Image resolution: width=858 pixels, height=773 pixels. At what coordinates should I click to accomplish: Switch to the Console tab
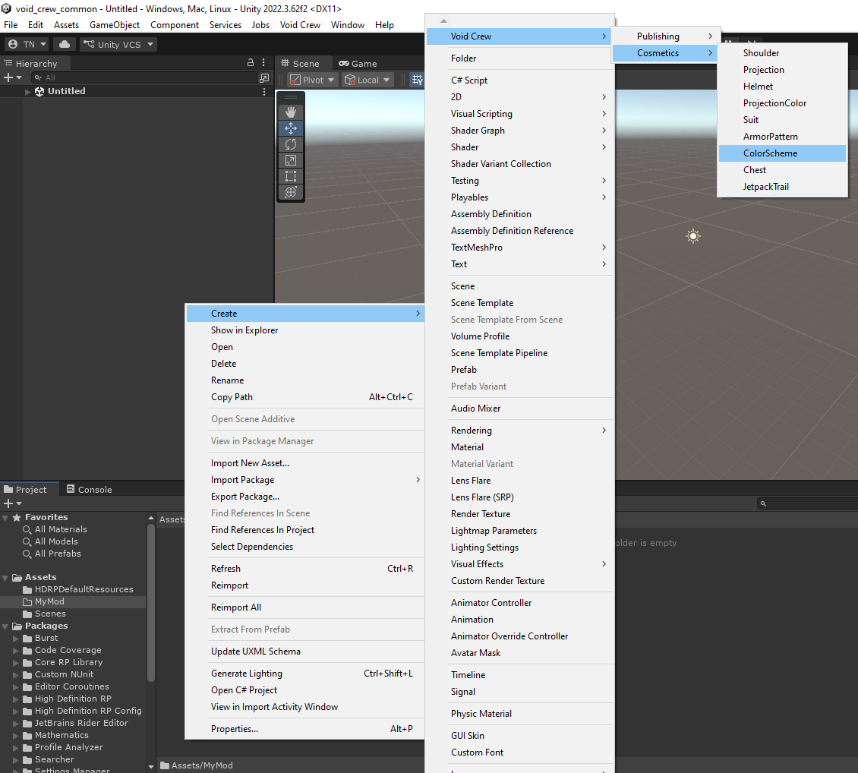point(90,489)
